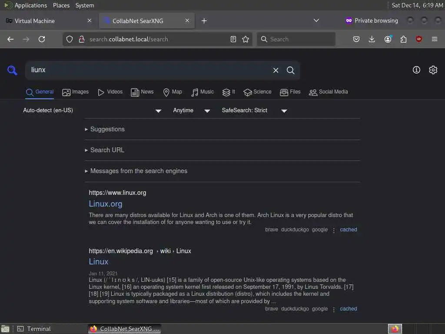
Task: Click the insecure connection lock icon
Action: (x=81, y=39)
